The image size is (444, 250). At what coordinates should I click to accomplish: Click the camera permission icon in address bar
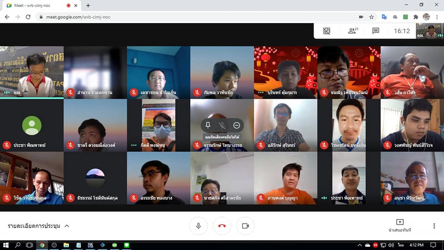[361, 17]
